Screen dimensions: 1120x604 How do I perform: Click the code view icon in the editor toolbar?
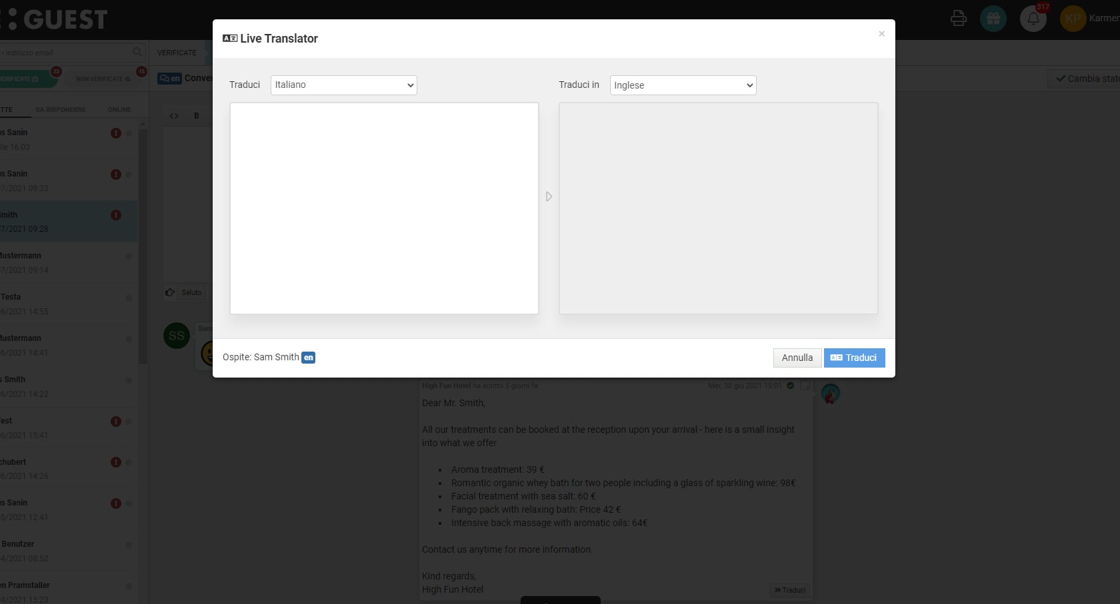[174, 116]
